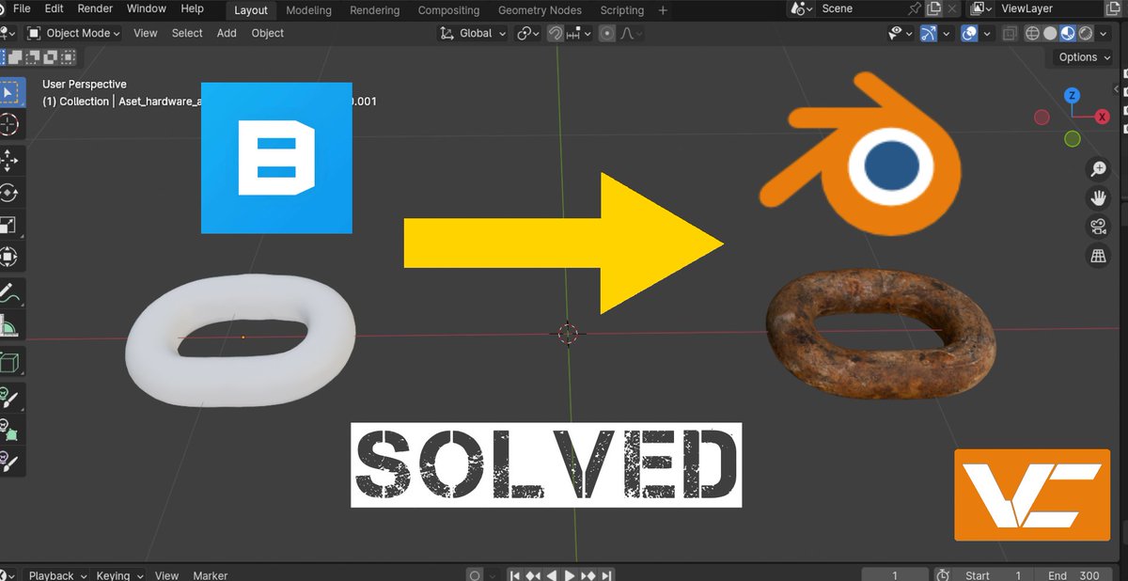
Task: Switch to material preview shading
Action: coord(1068,33)
